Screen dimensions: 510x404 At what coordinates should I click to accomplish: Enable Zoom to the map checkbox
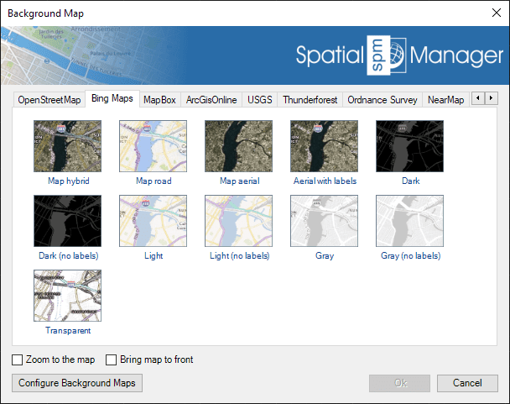point(18,360)
